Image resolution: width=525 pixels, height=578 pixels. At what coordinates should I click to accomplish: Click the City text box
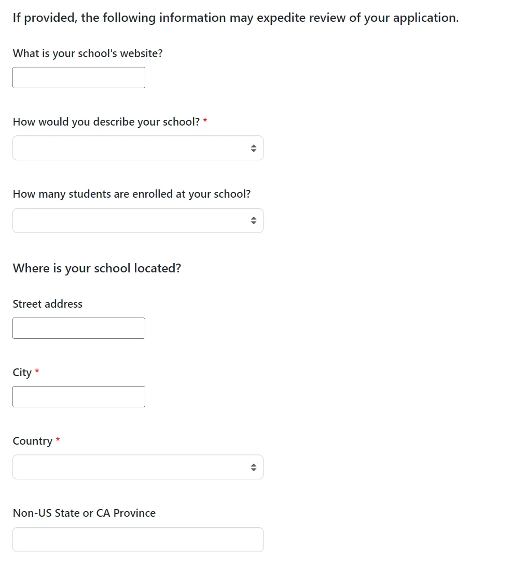78,396
